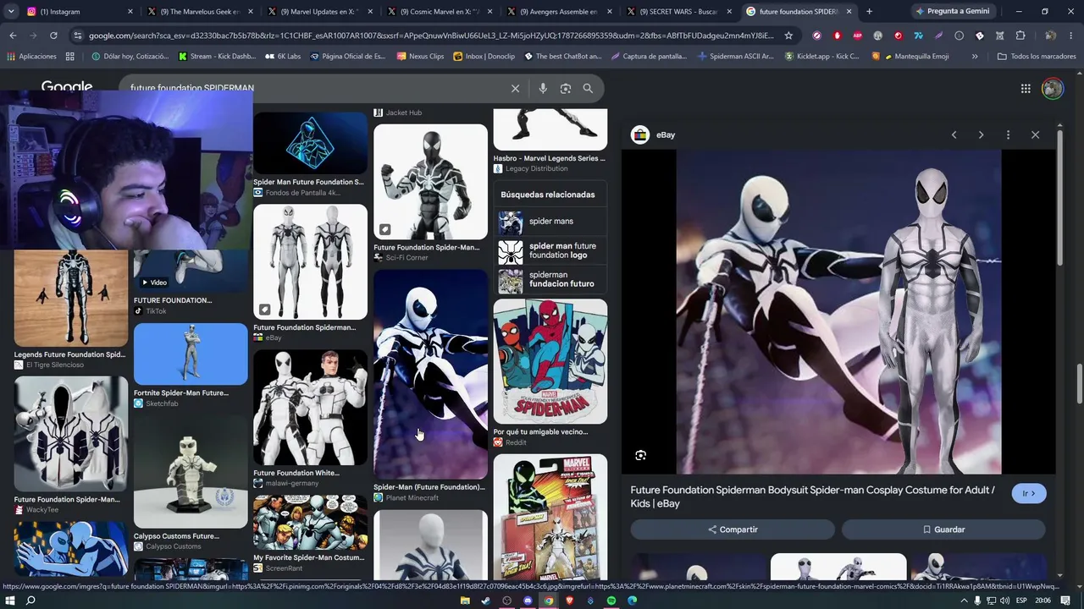Switch to the Cosmic Marvel tab
Image resolution: width=1084 pixels, height=609 pixels.
pos(440,12)
